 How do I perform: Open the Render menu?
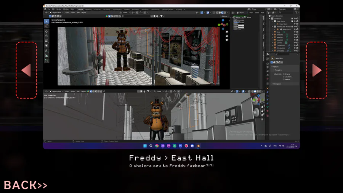(x=59, y=9)
